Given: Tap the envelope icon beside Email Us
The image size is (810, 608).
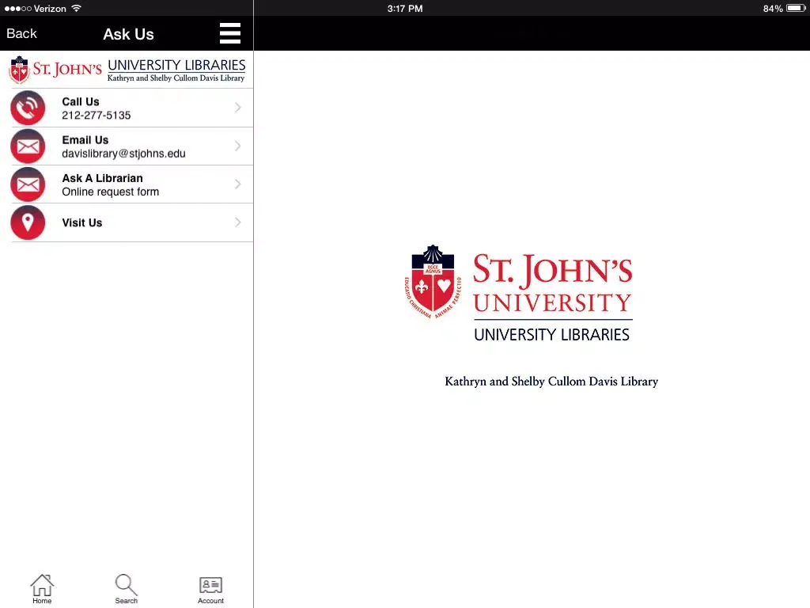Looking at the screenshot, I should pos(28,146).
